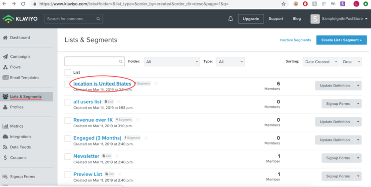371x187 pixels.
Task: Click the green update icon in browser toolbar
Action: pyautogui.click(x=366, y=4)
